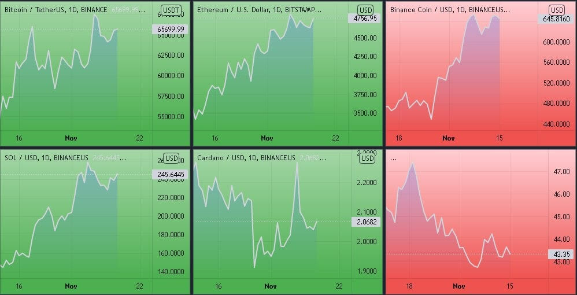Open the USDT currency selector on Bitcoin chart

pyautogui.click(x=171, y=10)
